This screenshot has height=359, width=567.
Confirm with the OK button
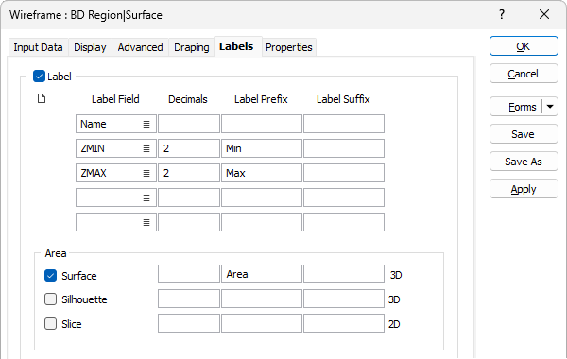tap(524, 46)
